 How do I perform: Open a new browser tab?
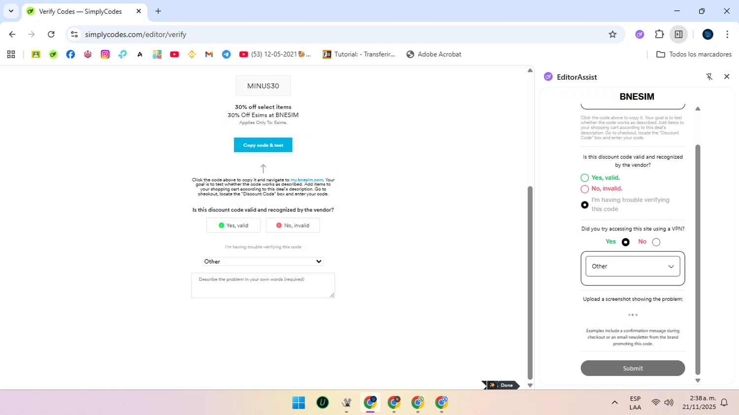(x=158, y=11)
